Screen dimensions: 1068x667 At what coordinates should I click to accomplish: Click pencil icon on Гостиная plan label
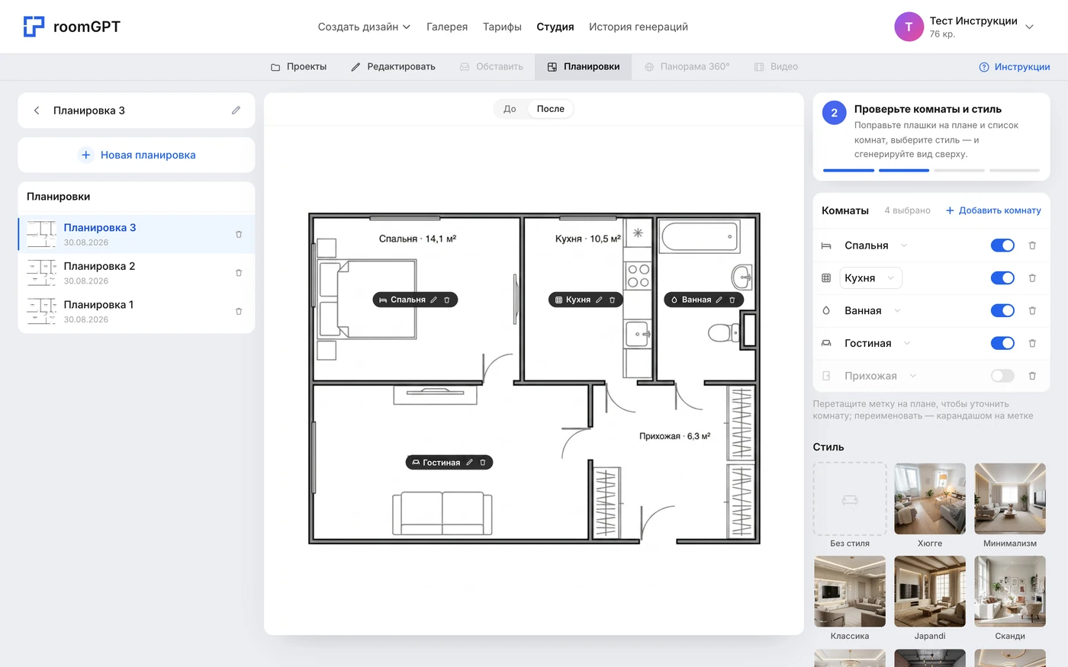(x=470, y=463)
